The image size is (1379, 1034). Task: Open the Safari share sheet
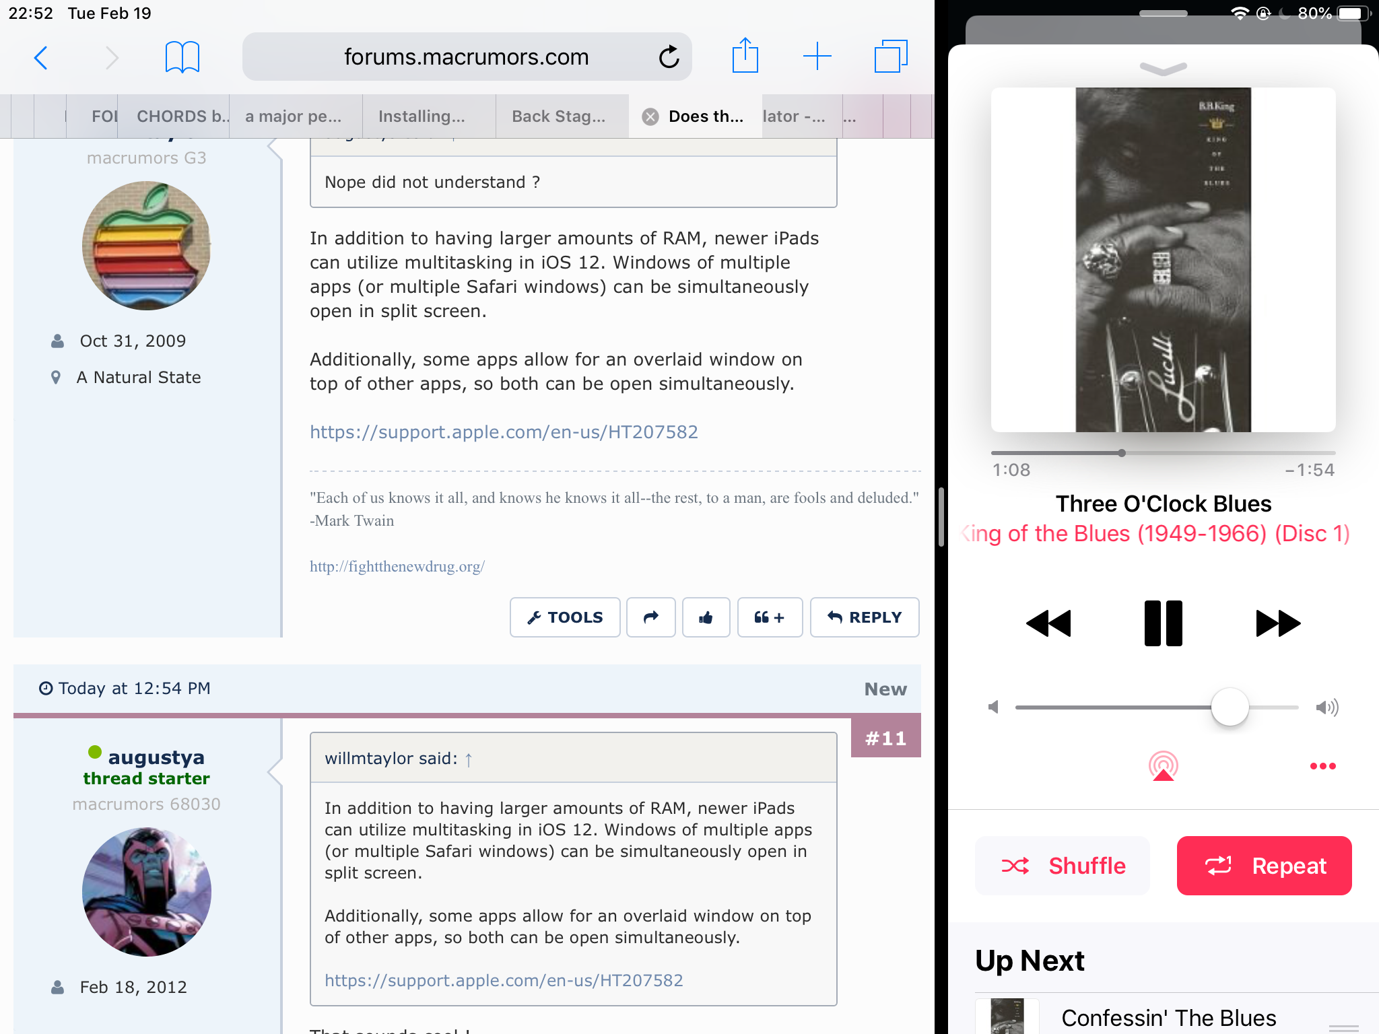point(745,57)
